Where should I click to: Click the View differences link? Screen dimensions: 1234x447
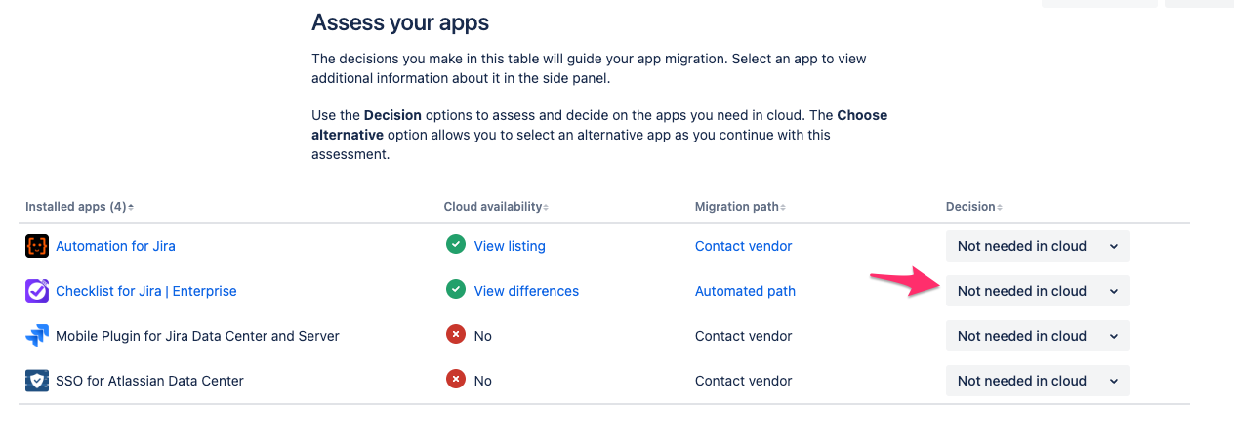[526, 291]
